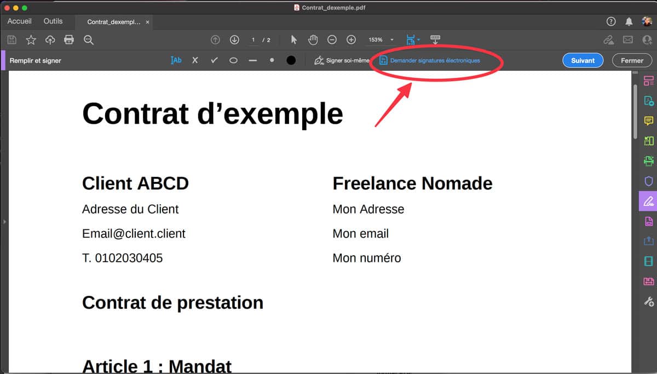Viewport: 657px width, 374px height.
Task: Zoom out with the minus icon
Action: [332, 40]
